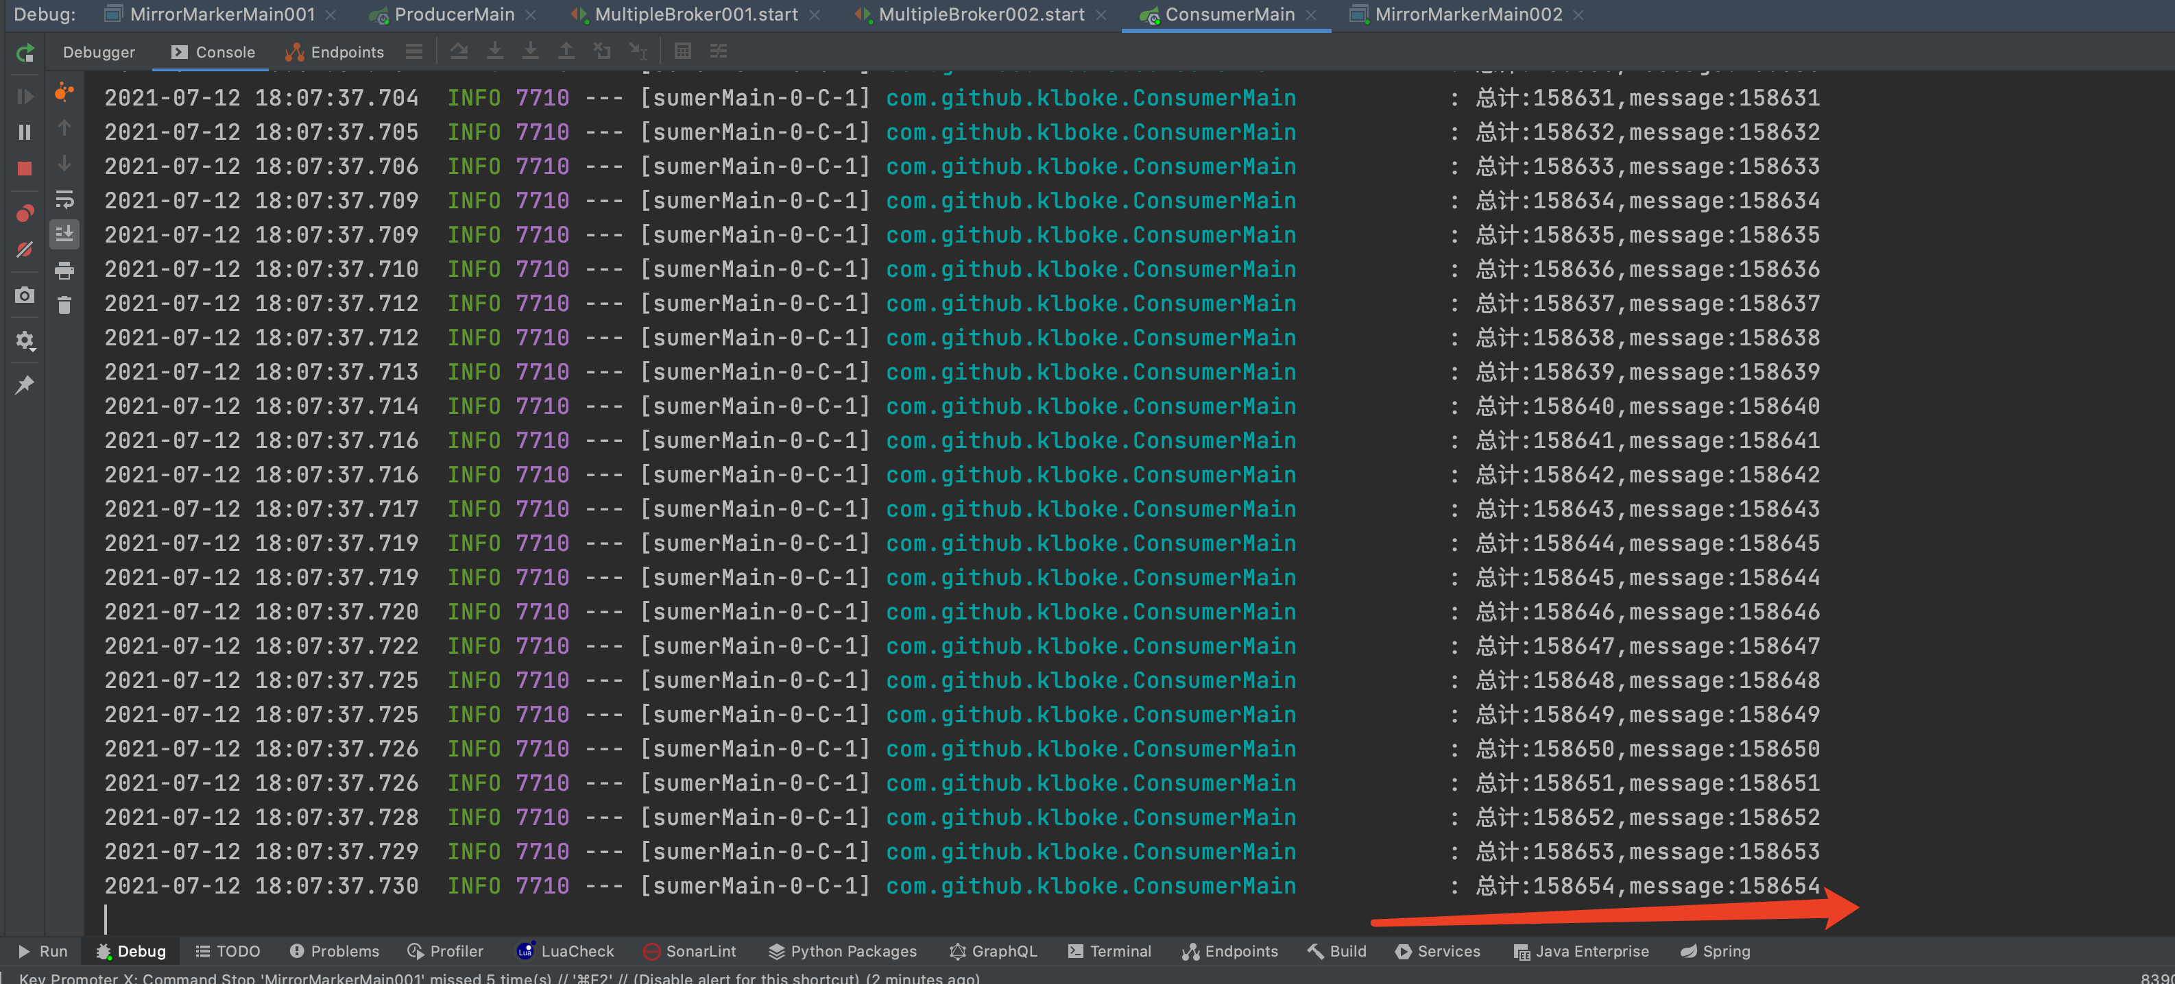Open the Services tool window
This screenshot has width=2175, height=984.
1437,951
